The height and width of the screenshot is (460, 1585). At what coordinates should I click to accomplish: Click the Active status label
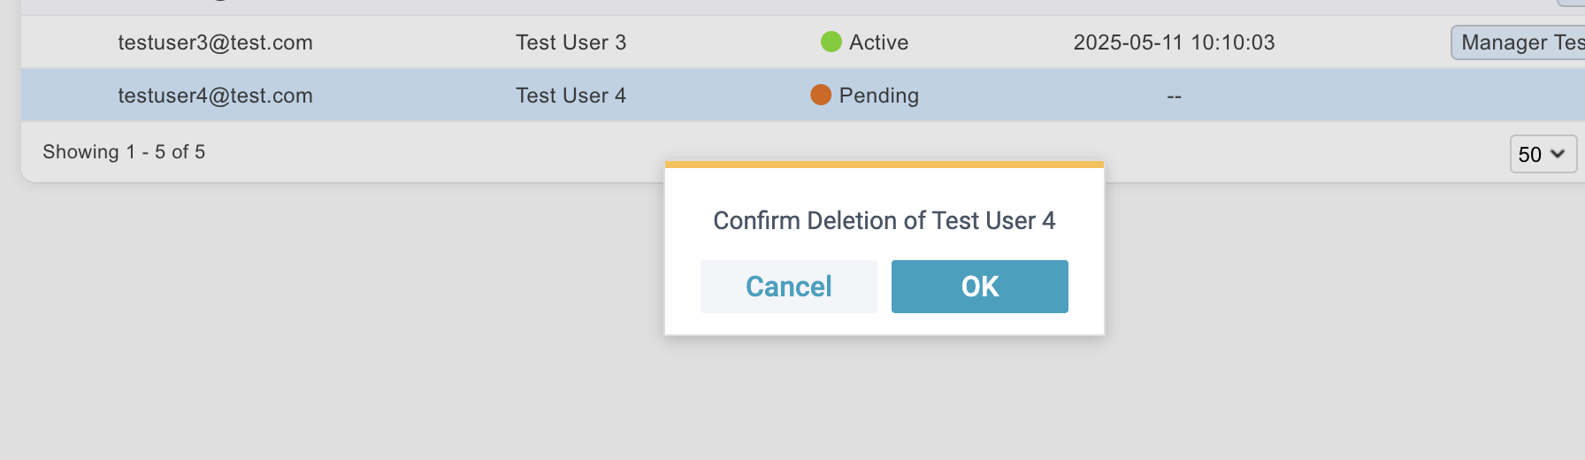click(878, 42)
